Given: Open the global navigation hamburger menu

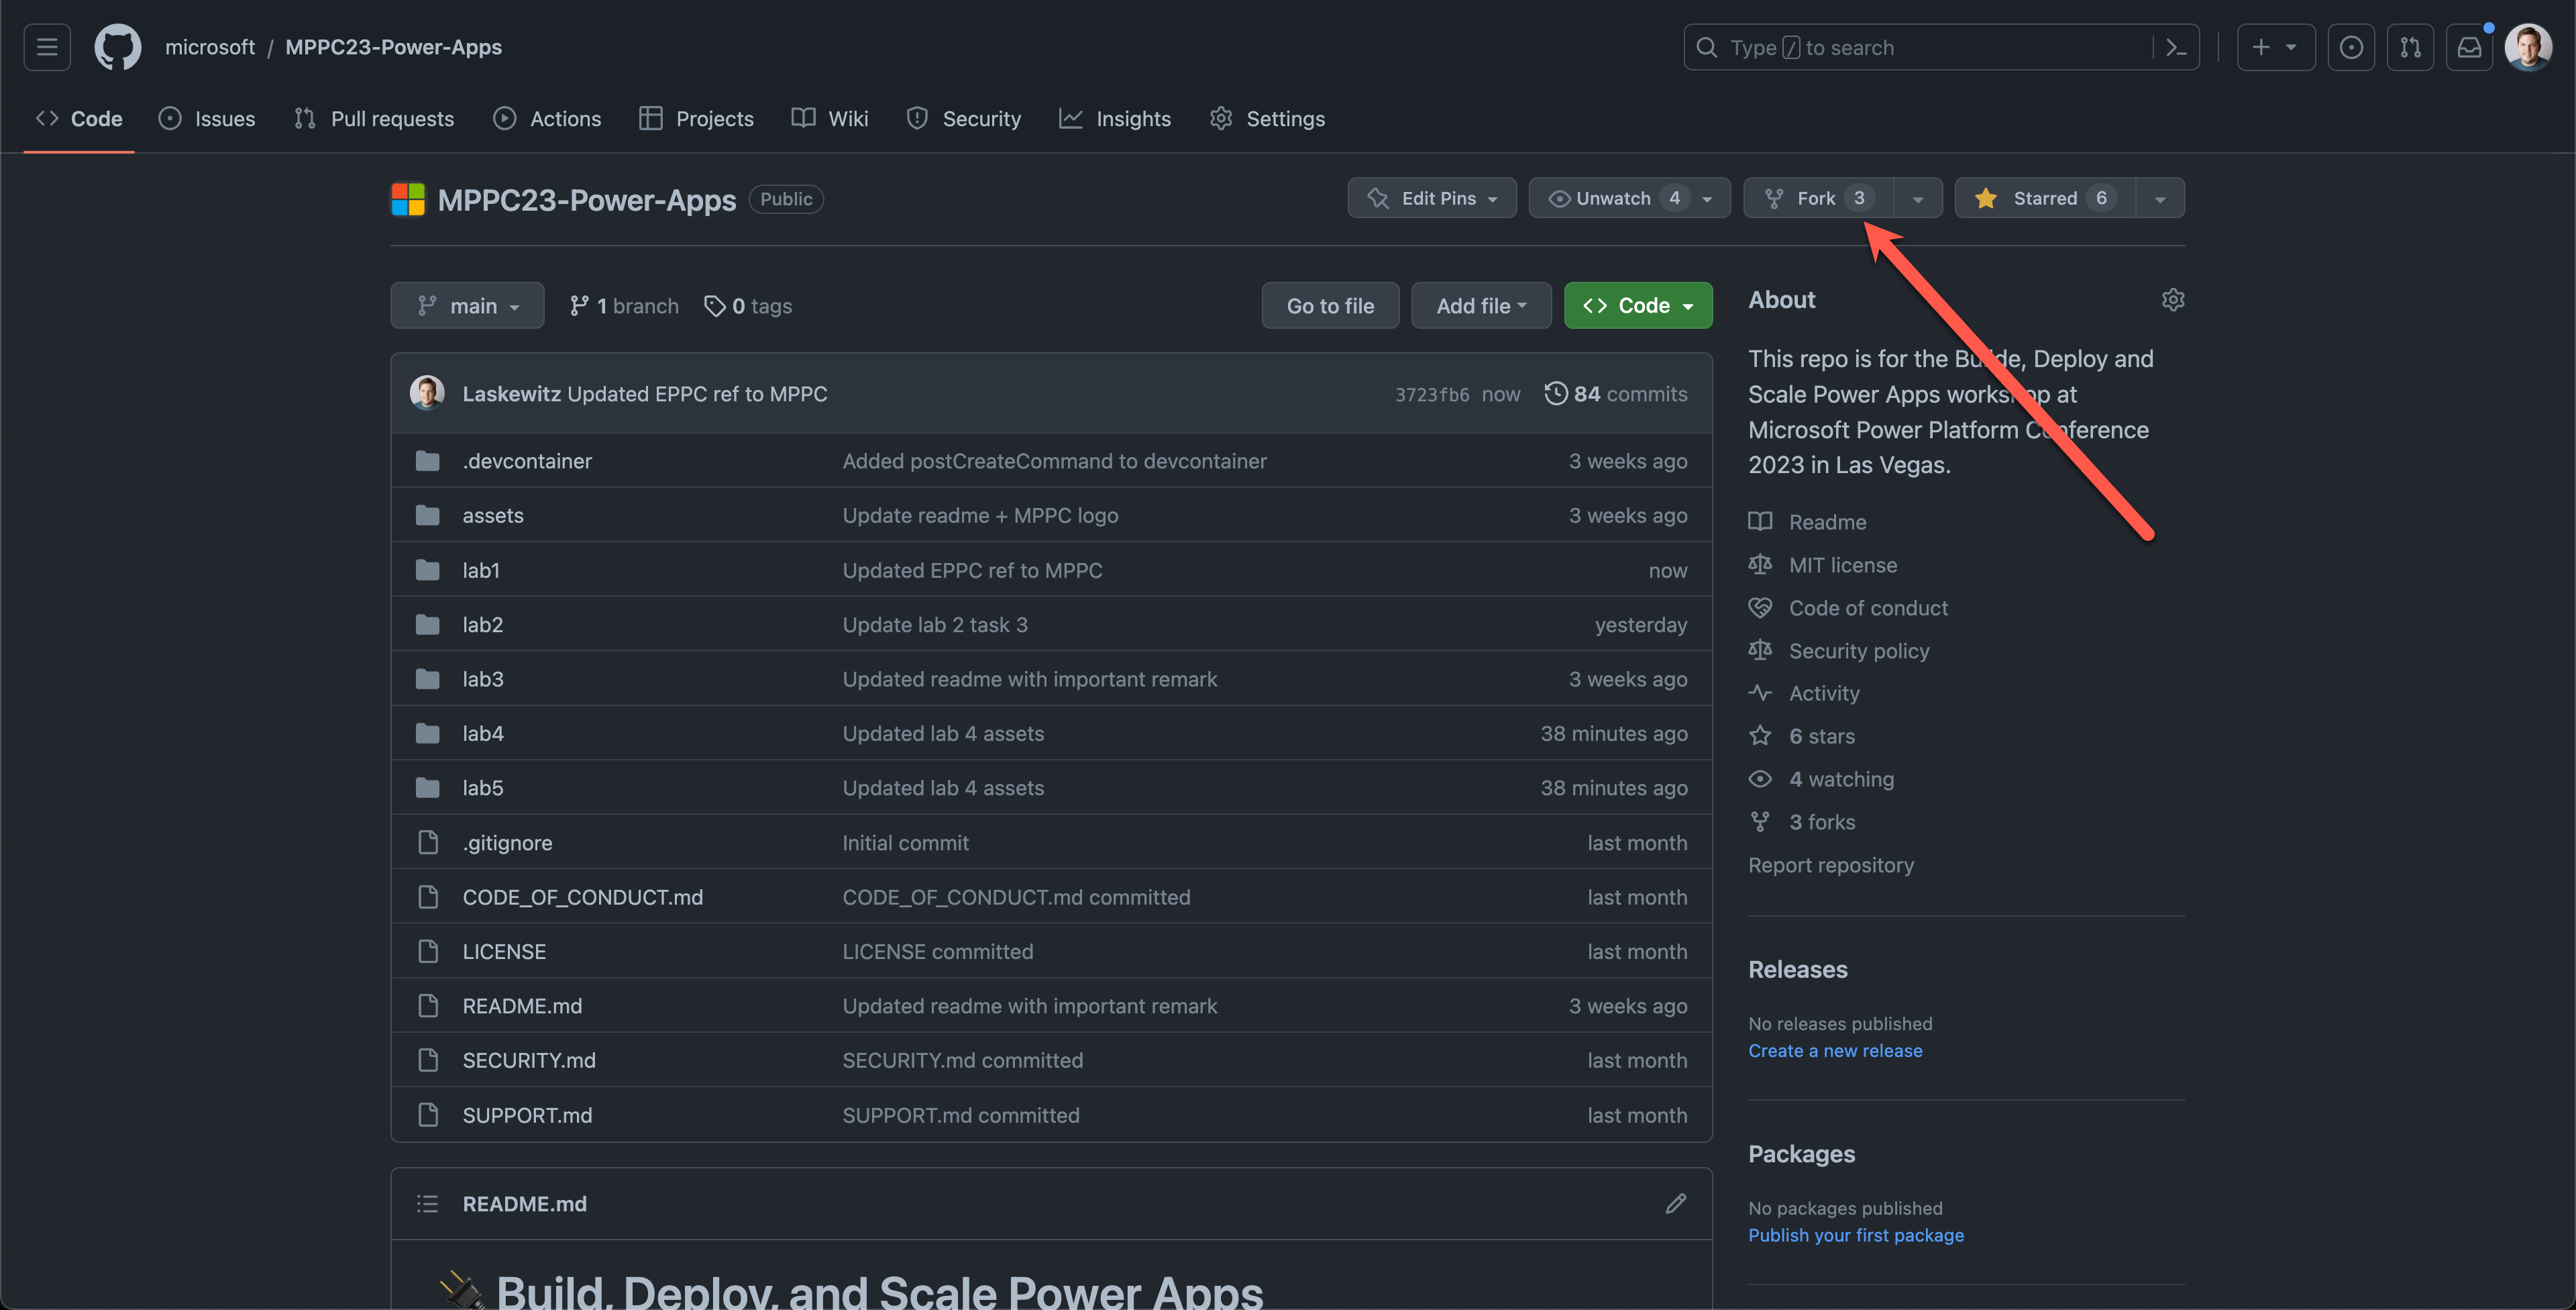Looking at the screenshot, I should [46, 47].
